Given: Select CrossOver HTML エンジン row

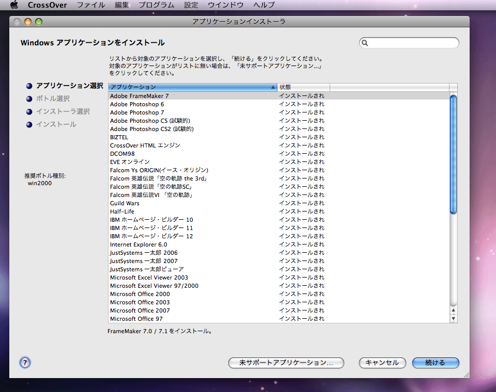Looking at the screenshot, I should point(278,145).
